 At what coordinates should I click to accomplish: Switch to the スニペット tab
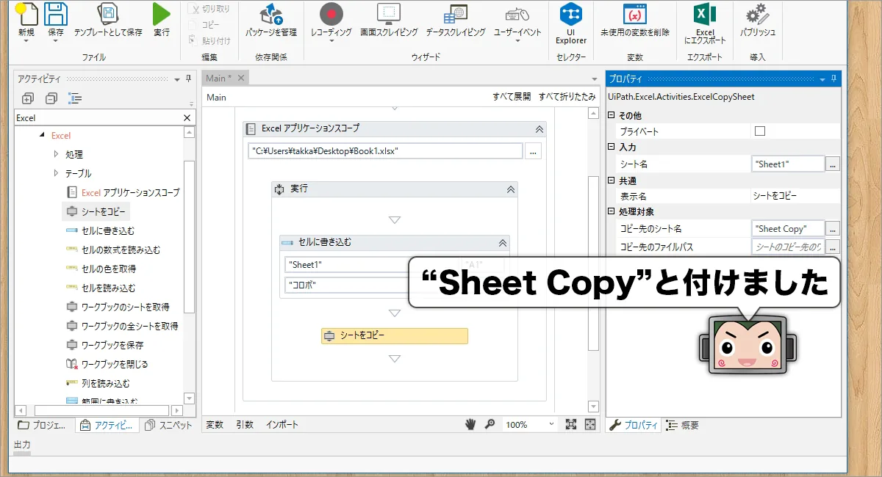[168, 425]
